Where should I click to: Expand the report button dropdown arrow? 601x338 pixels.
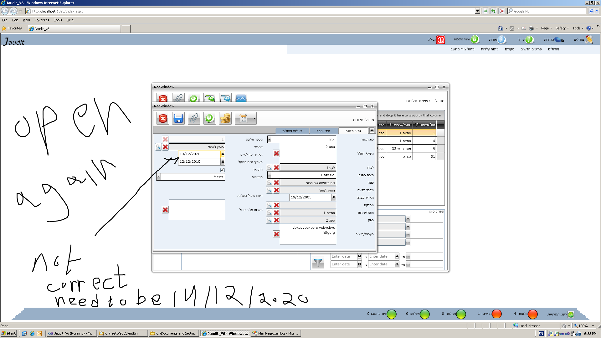[x=254, y=119]
